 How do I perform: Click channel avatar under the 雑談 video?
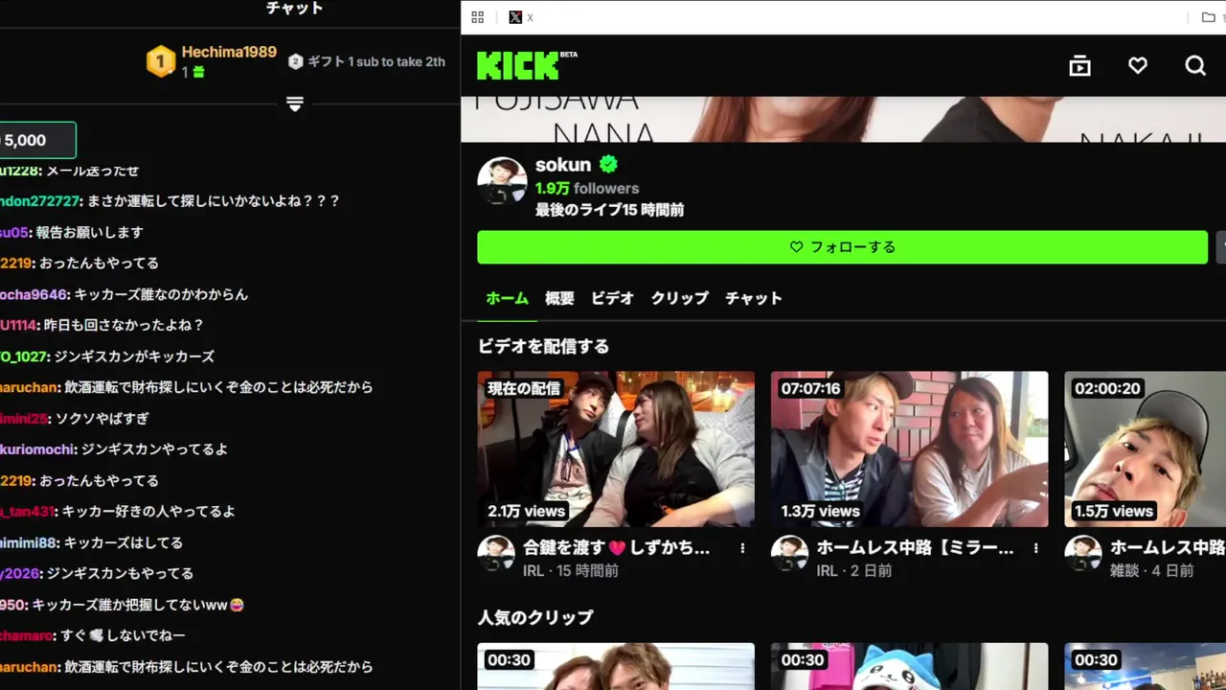pos(1082,554)
